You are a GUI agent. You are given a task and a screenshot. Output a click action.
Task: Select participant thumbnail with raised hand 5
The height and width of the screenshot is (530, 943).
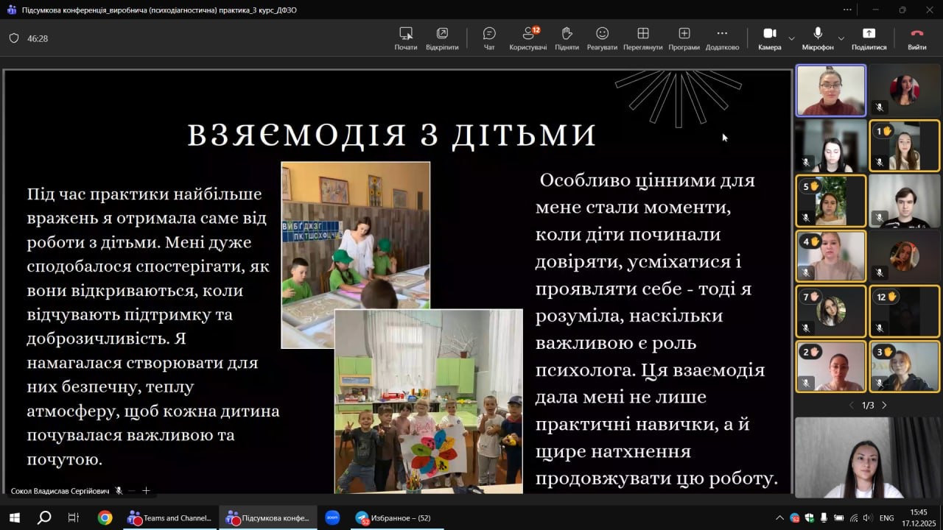pyautogui.click(x=831, y=201)
